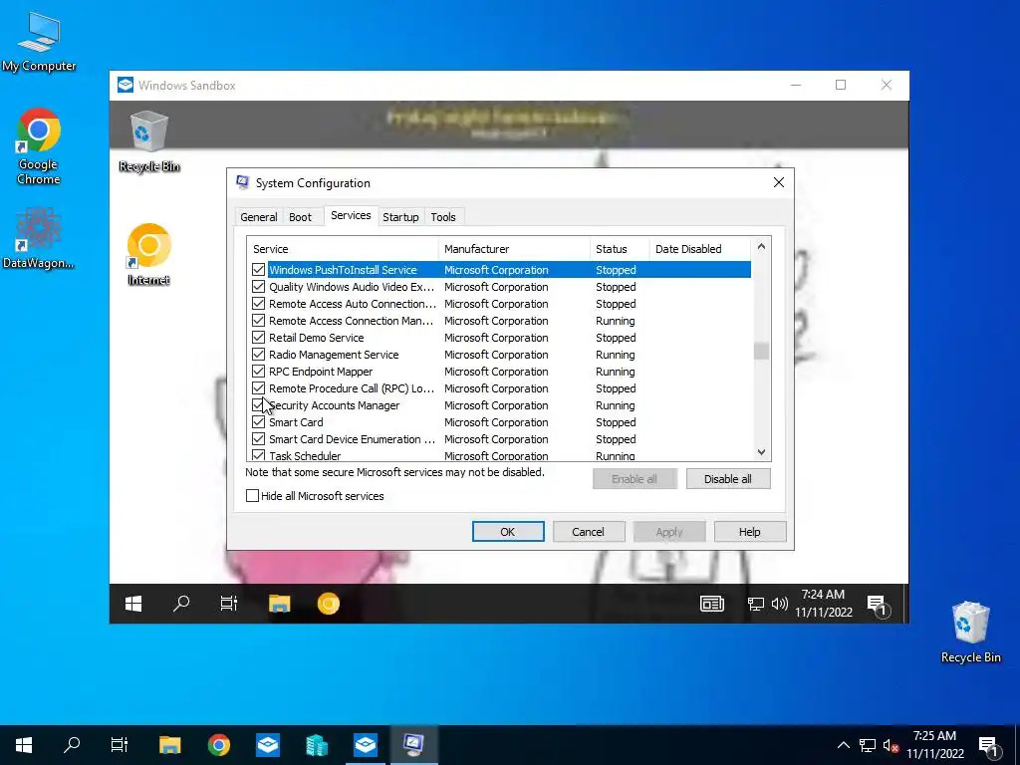This screenshot has width=1020, height=765.
Task: Open the DataWagon desktop shortcut
Action: (x=39, y=238)
